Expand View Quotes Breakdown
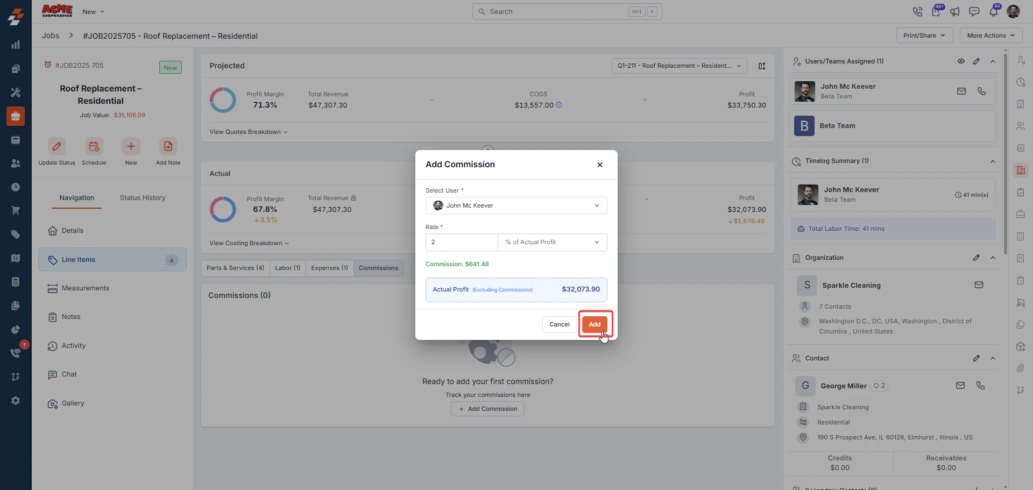The height and width of the screenshot is (490, 1033). click(x=249, y=132)
